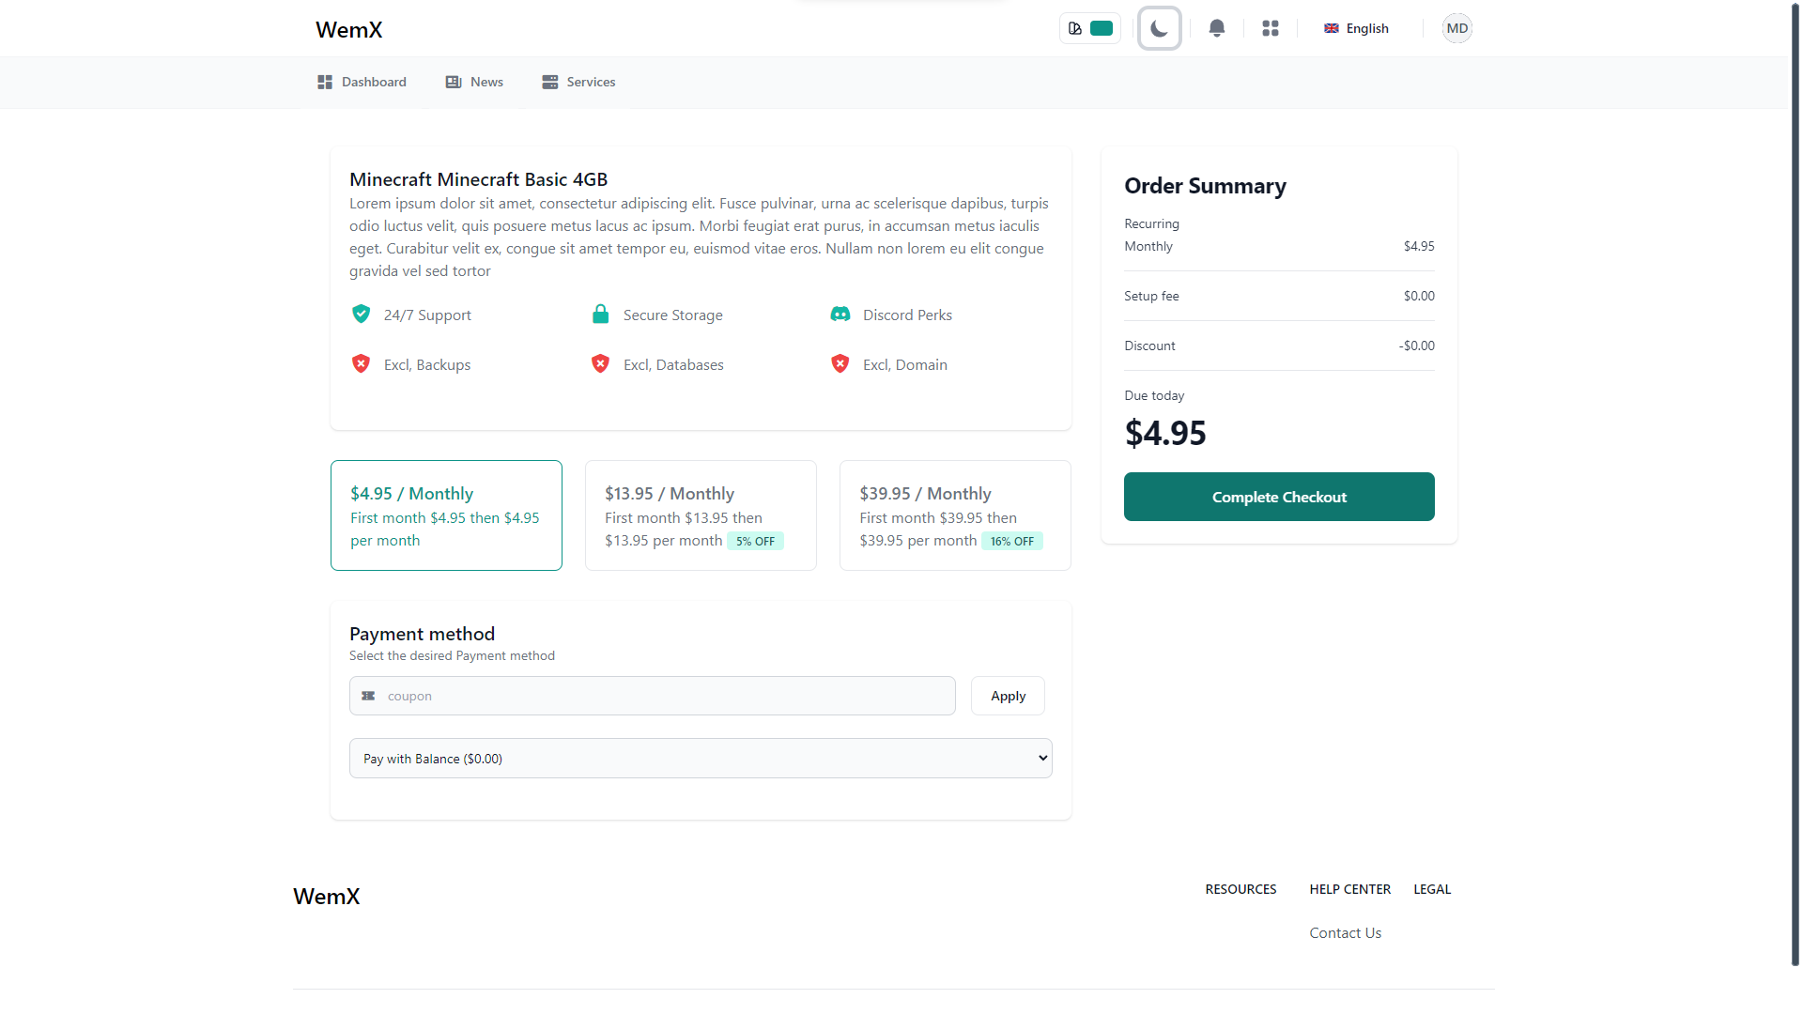Click the 5% OFF badge
The height and width of the screenshot is (1014, 1803).
point(756,542)
